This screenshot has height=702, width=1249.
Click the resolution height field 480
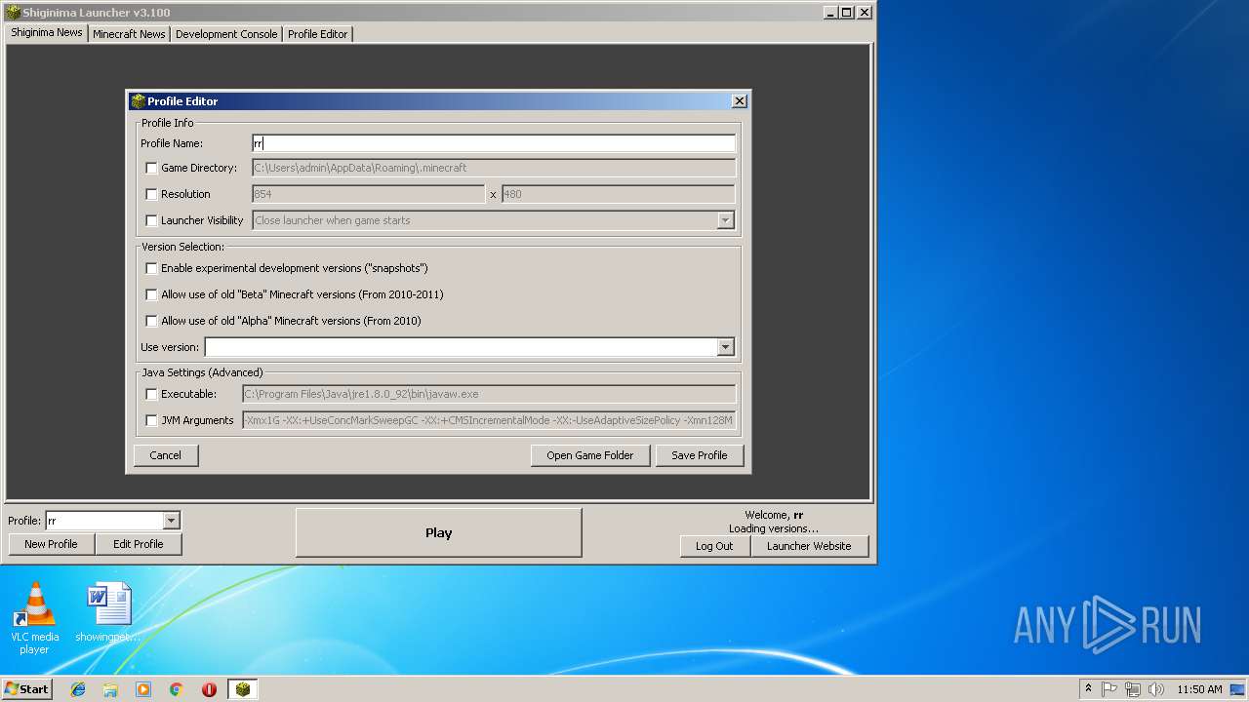619,194
